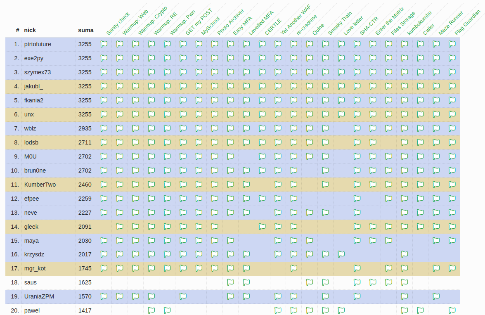The image size is (485, 315).
Task: Open the Love letter challenge header
Action: (x=353, y=26)
